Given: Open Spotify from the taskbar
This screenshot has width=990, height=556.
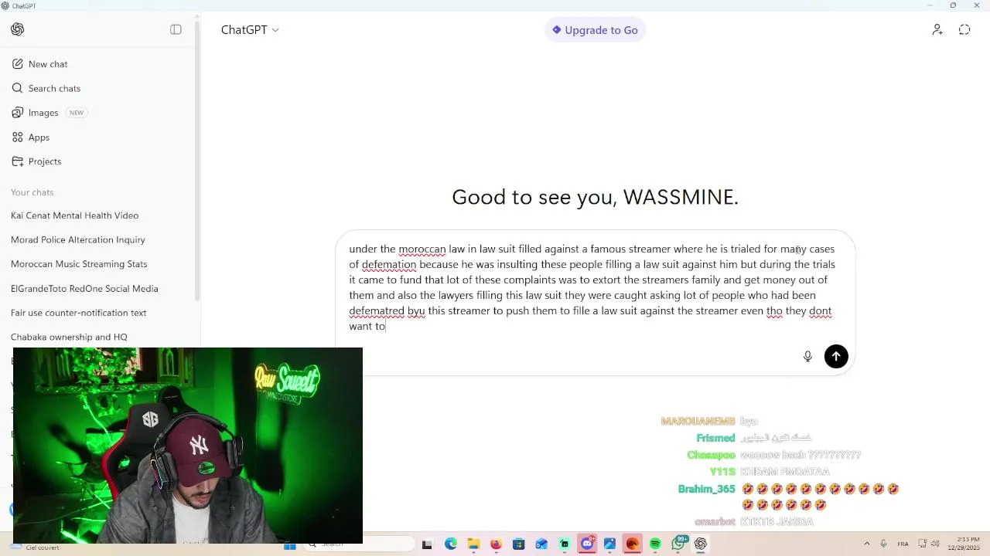Looking at the screenshot, I should [655, 544].
